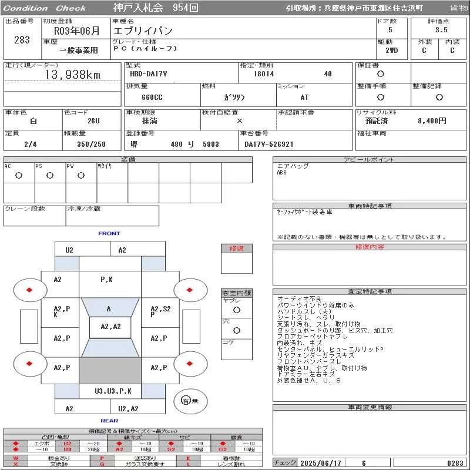Screen dimensions: 470x470
Task: Click the model code HBD-DA17V
Action: coord(149,74)
